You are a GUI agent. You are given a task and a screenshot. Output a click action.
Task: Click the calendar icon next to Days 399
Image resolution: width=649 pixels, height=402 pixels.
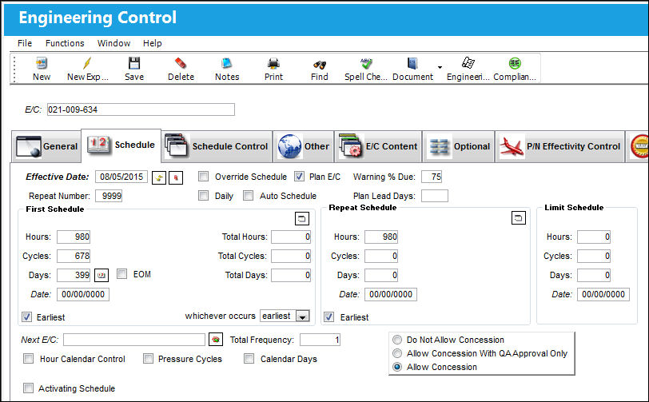pyautogui.click(x=102, y=275)
